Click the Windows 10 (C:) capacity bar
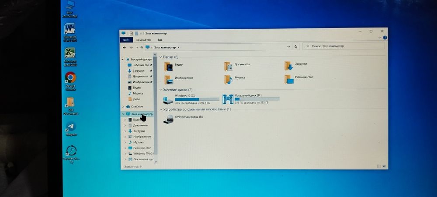 (197, 99)
